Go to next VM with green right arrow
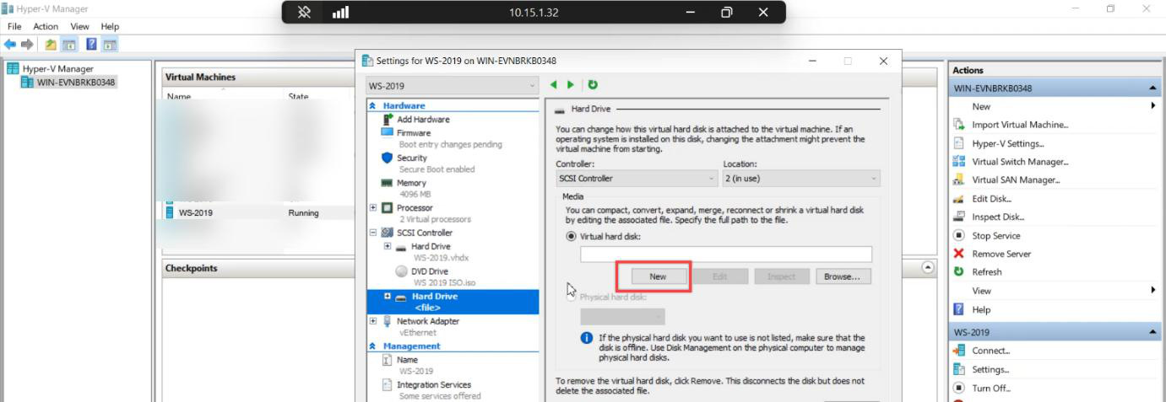This screenshot has height=402, width=1166. [572, 85]
